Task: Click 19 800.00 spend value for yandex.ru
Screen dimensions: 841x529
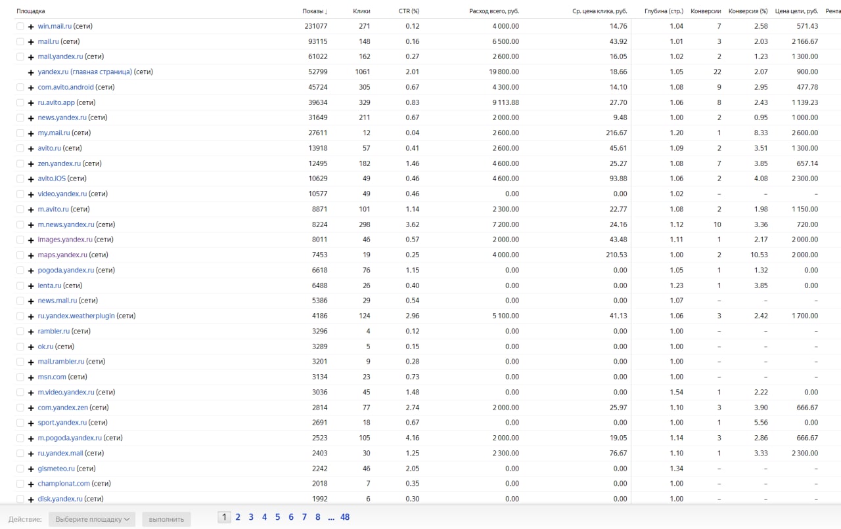Action: click(505, 72)
